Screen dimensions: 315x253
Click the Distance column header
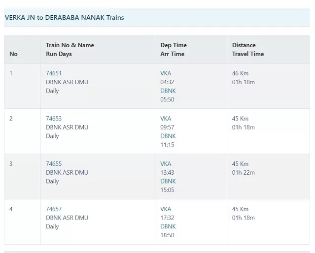click(x=244, y=45)
